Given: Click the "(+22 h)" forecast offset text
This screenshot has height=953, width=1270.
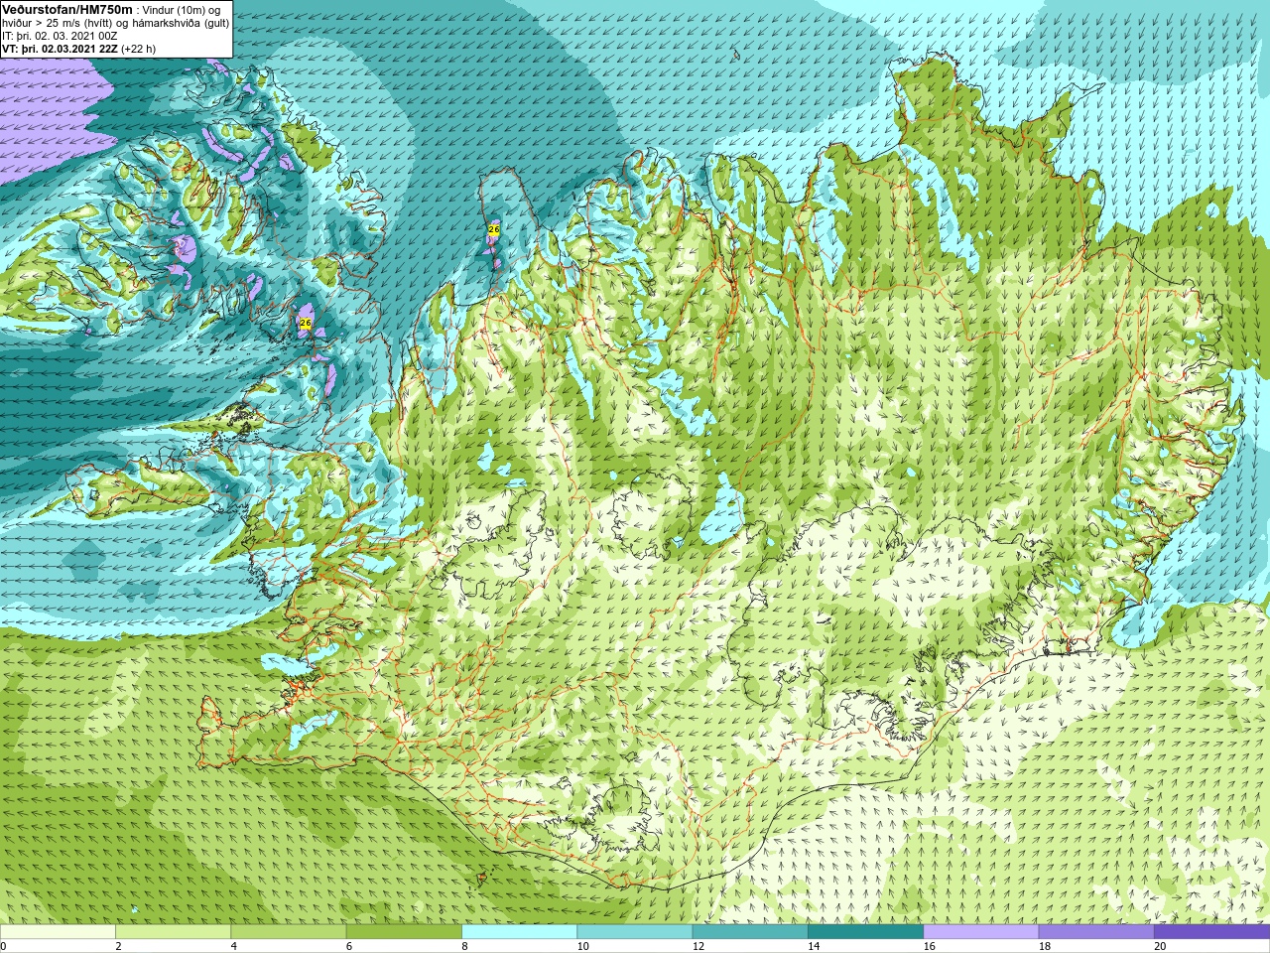Looking at the screenshot, I should (x=138, y=49).
